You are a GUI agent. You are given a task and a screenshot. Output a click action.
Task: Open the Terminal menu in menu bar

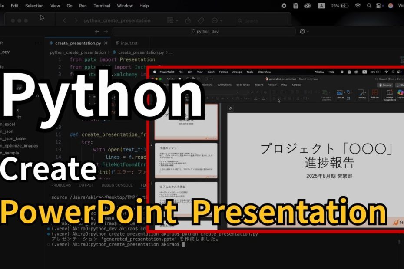point(102,6)
